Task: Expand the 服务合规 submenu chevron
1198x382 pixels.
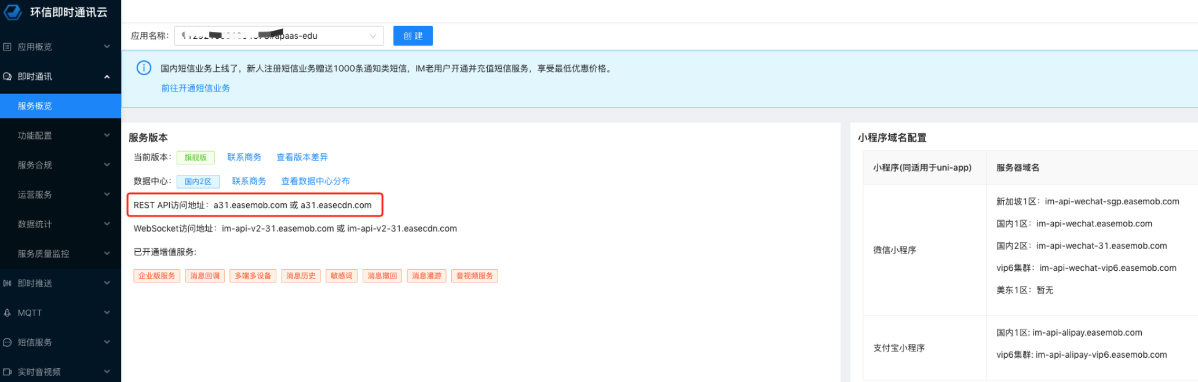Action: click(x=107, y=164)
